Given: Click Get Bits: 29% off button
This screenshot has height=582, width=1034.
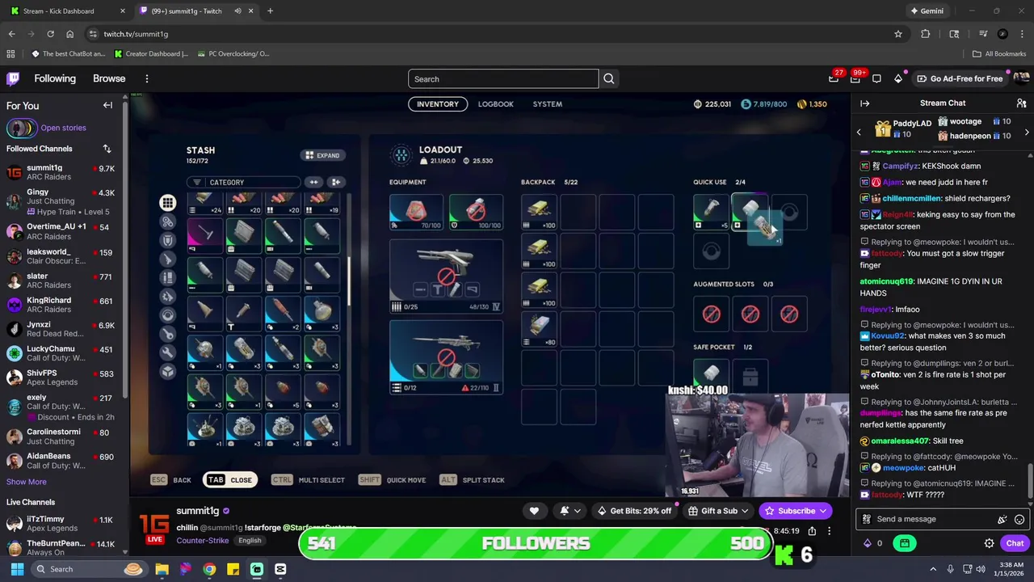Looking at the screenshot, I should (x=634, y=511).
